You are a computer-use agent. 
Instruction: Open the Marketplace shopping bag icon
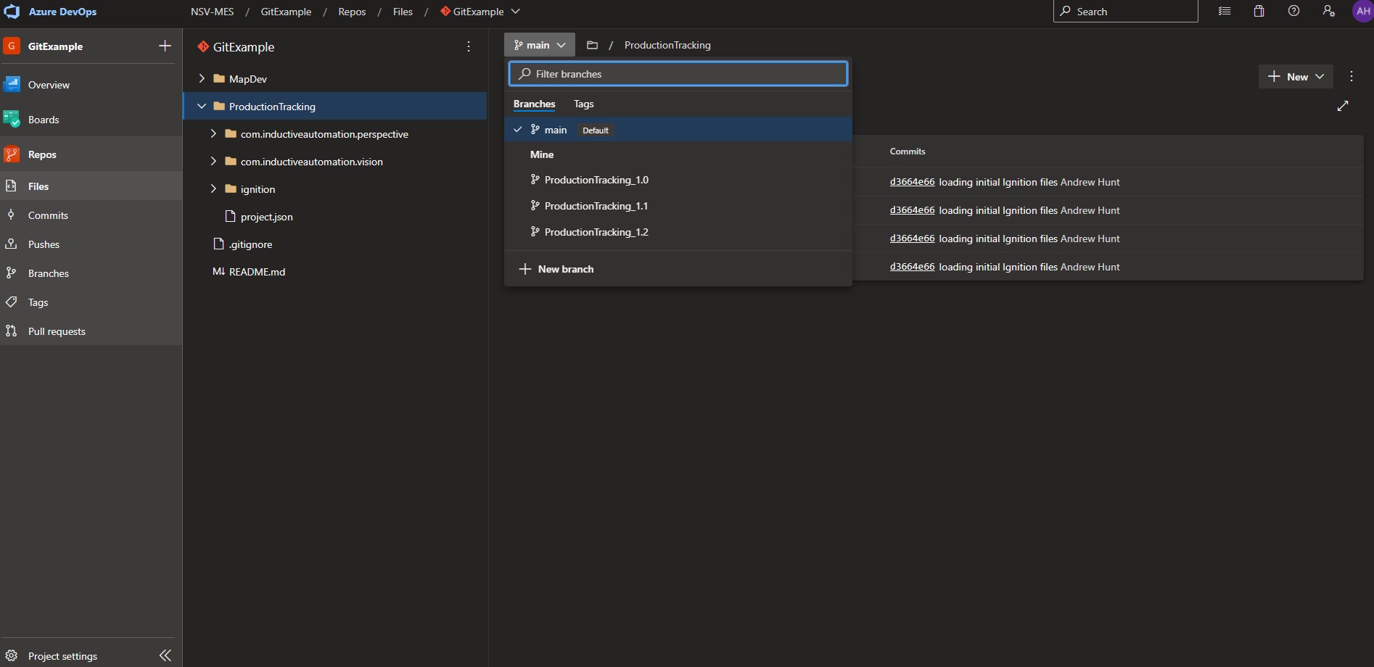[x=1259, y=12]
